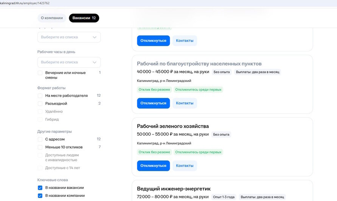Show Контакты for Рабочий зеленого хозяйства
The image size is (337, 201).
point(185,165)
